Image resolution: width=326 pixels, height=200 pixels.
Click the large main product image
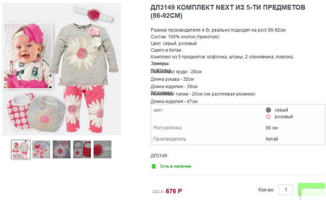click(x=62, y=69)
